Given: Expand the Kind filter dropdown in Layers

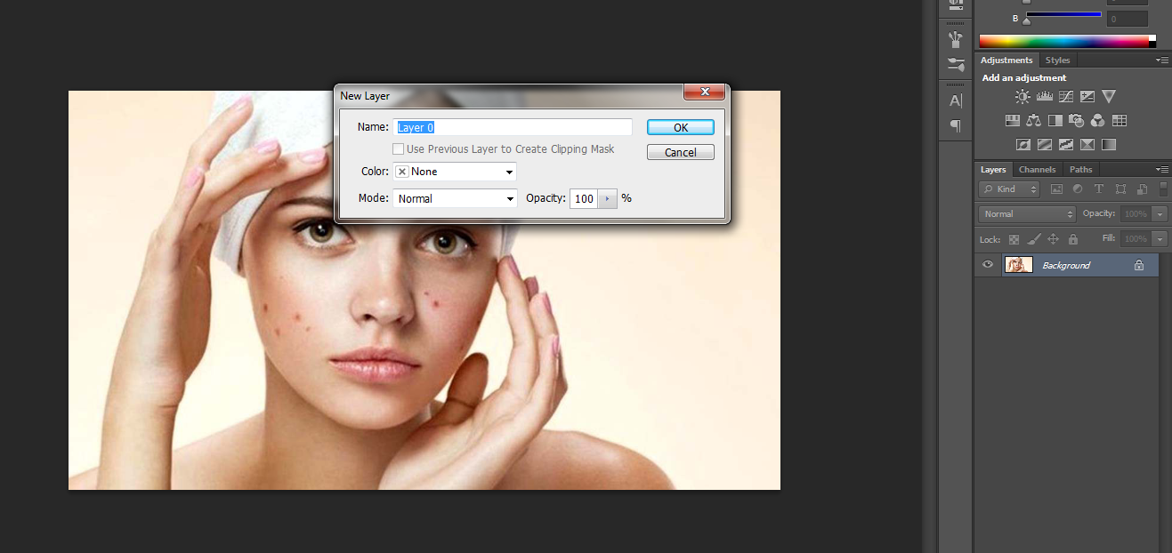Looking at the screenshot, I should pos(1009,189).
